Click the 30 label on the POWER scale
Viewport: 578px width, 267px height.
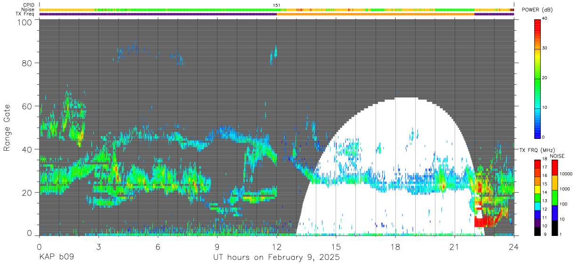point(545,49)
